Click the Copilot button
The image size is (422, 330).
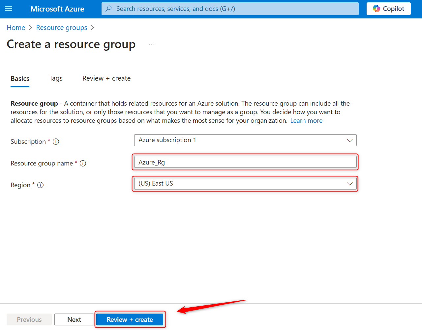coord(388,9)
